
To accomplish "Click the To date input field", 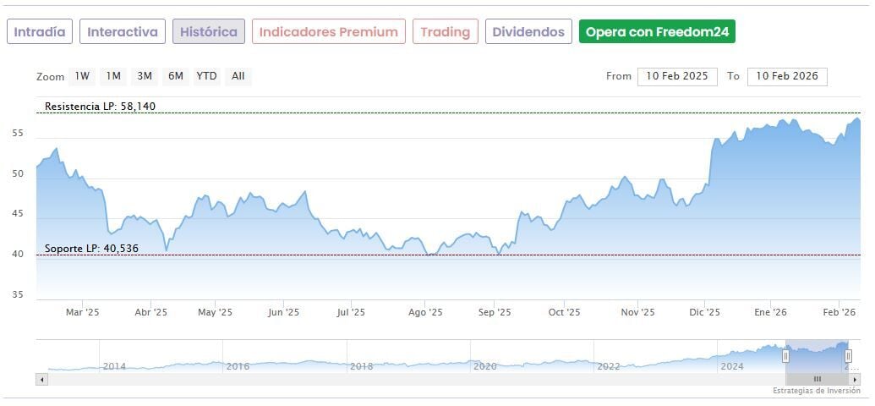I will (x=787, y=76).
